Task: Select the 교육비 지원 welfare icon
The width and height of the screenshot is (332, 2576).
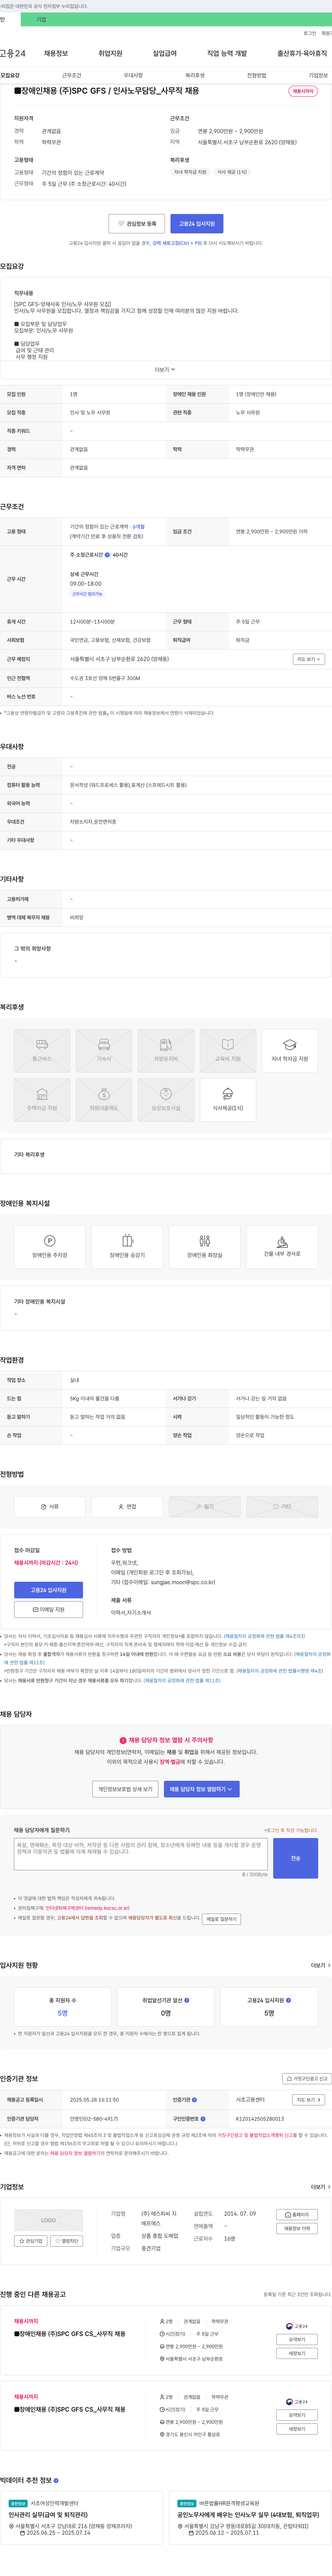Action: 227,1051
